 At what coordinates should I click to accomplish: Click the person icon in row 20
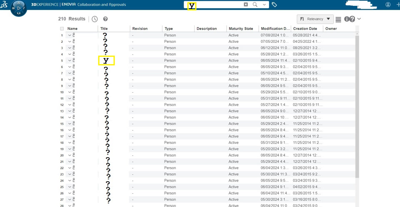74,155
